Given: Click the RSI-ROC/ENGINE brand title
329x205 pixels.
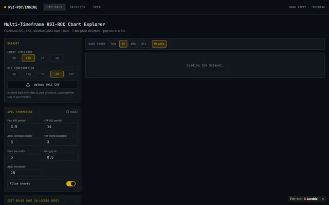Looking at the screenshot, I should point(23,7).
